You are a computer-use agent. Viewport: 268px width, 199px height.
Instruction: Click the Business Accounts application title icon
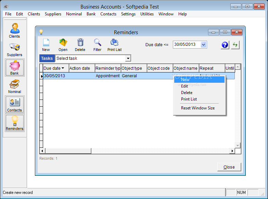[6, 6]
